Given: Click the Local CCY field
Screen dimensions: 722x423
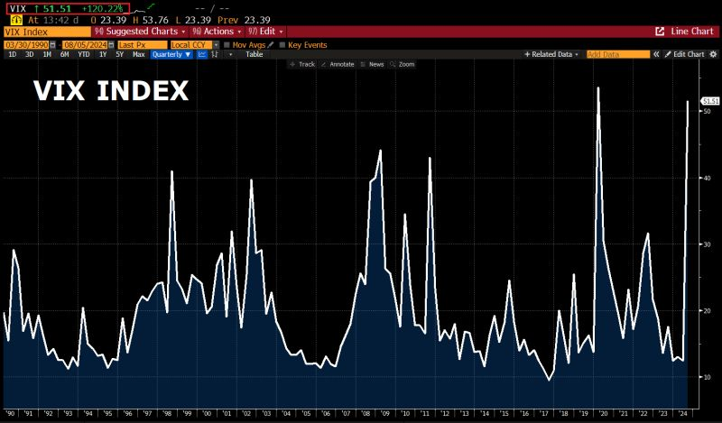Looking at the screenshot, I should [x=191, y=45].
